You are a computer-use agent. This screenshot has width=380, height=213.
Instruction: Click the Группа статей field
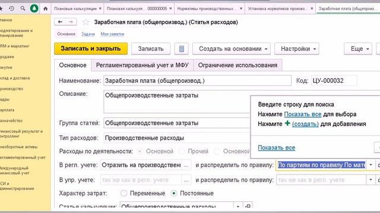[177, 123]
